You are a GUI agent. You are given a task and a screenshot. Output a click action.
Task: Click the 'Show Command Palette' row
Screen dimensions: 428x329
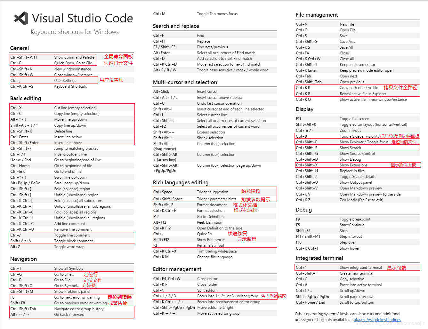coord(72,57)
